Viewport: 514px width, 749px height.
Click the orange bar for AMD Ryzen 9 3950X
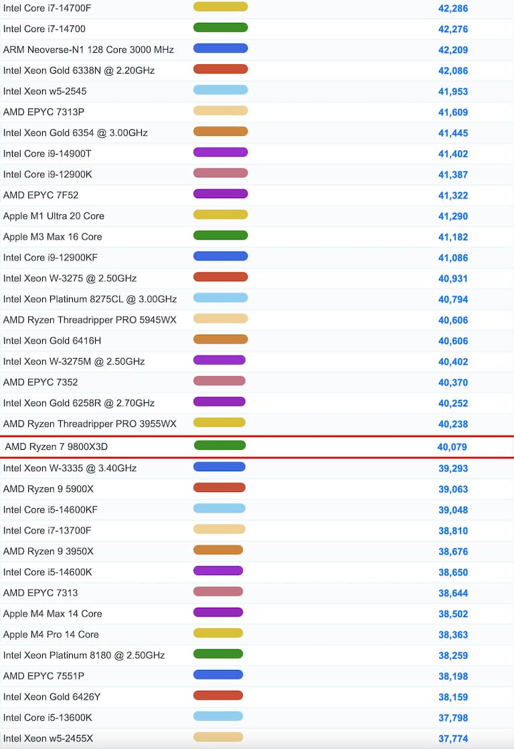click(218, 550)
